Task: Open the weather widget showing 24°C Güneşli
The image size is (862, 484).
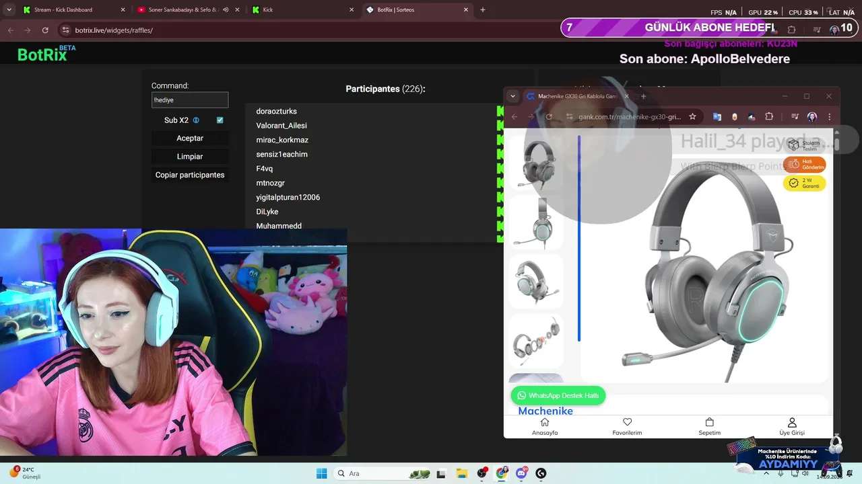Action: (x=26, y=473)
